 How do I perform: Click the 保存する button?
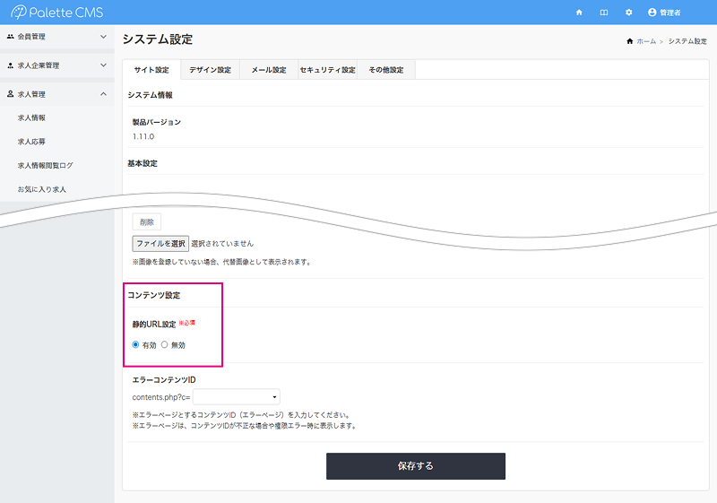tap(415, 466)
